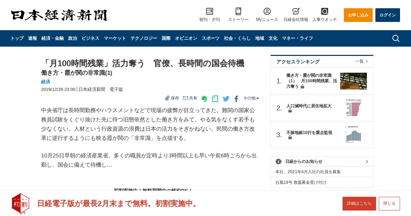411x216 pixels.
Task: Select 文化 in navigation bar
Action: (273, 38)
